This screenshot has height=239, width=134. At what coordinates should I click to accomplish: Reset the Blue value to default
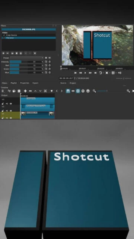tap(46, 72)
